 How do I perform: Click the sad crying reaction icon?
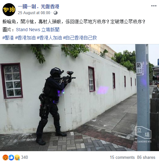click(x=17, y=158)
